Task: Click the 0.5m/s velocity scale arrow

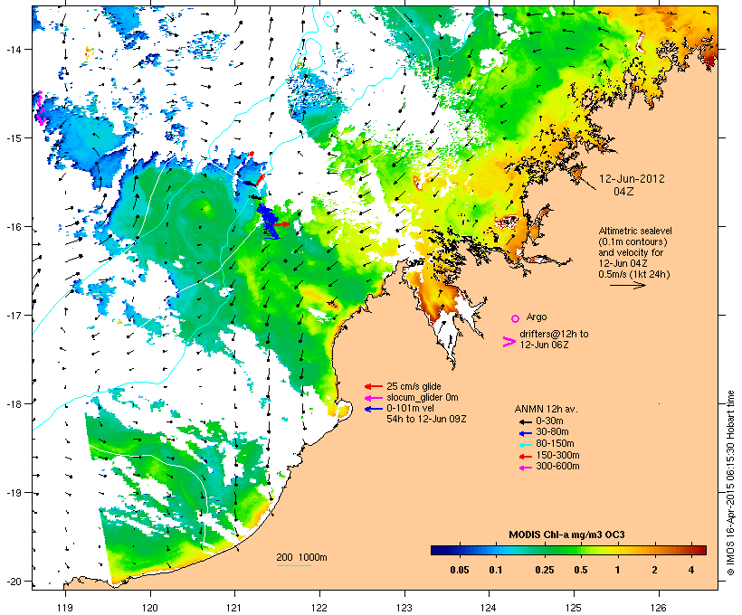Action: (627, 285)
